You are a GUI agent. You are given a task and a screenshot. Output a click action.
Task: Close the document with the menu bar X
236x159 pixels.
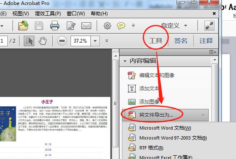214,14
